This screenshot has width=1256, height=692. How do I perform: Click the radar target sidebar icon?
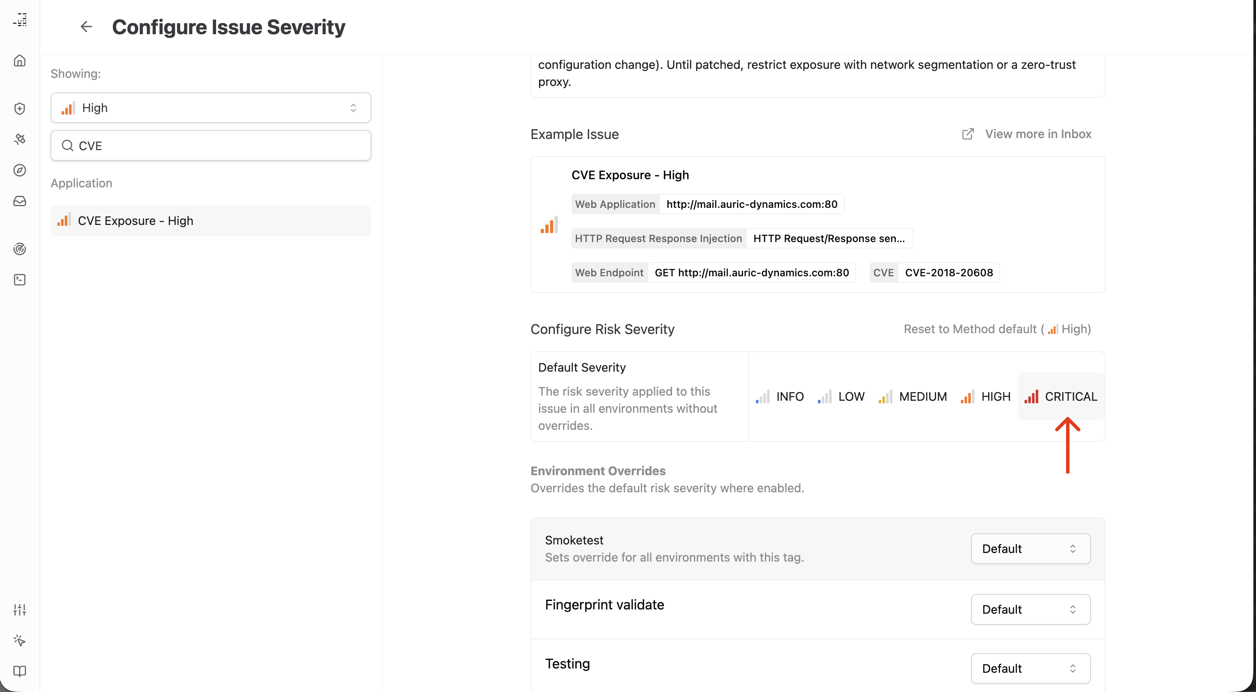(20, 249)
